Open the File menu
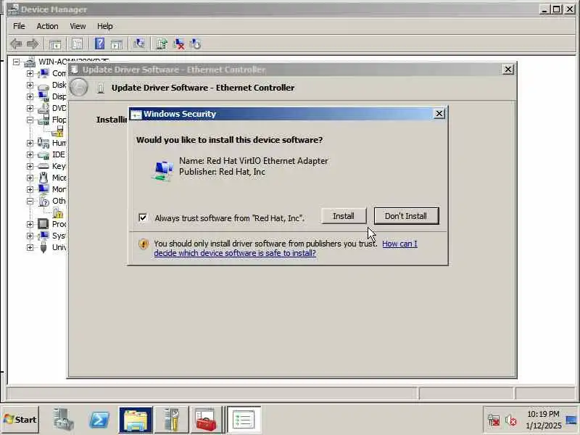Image resolution: width=580 pixels, height=435 pixels. coord(19,26)
